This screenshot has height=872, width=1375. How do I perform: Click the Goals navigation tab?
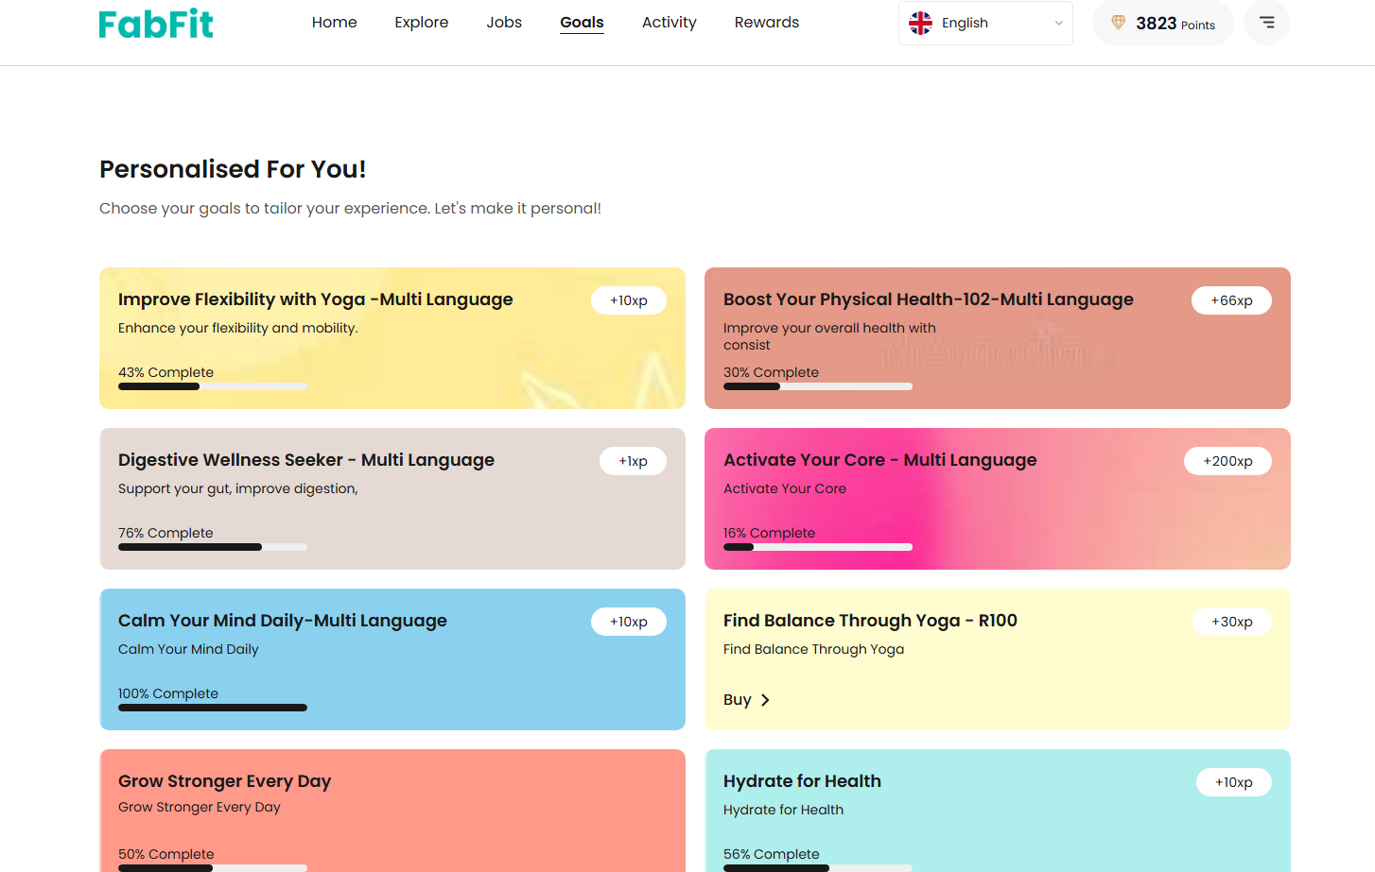click(582, 23)
